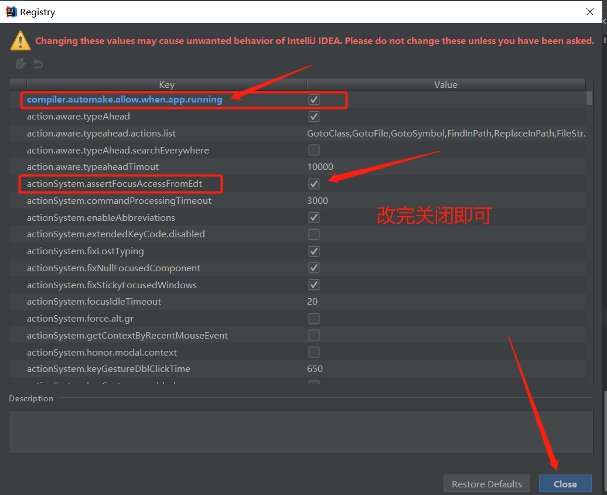Viewport: 607px width, 495px height.
Task: Select actionSystem.assertFocusAccessFromEdt key
Action: 114,184
